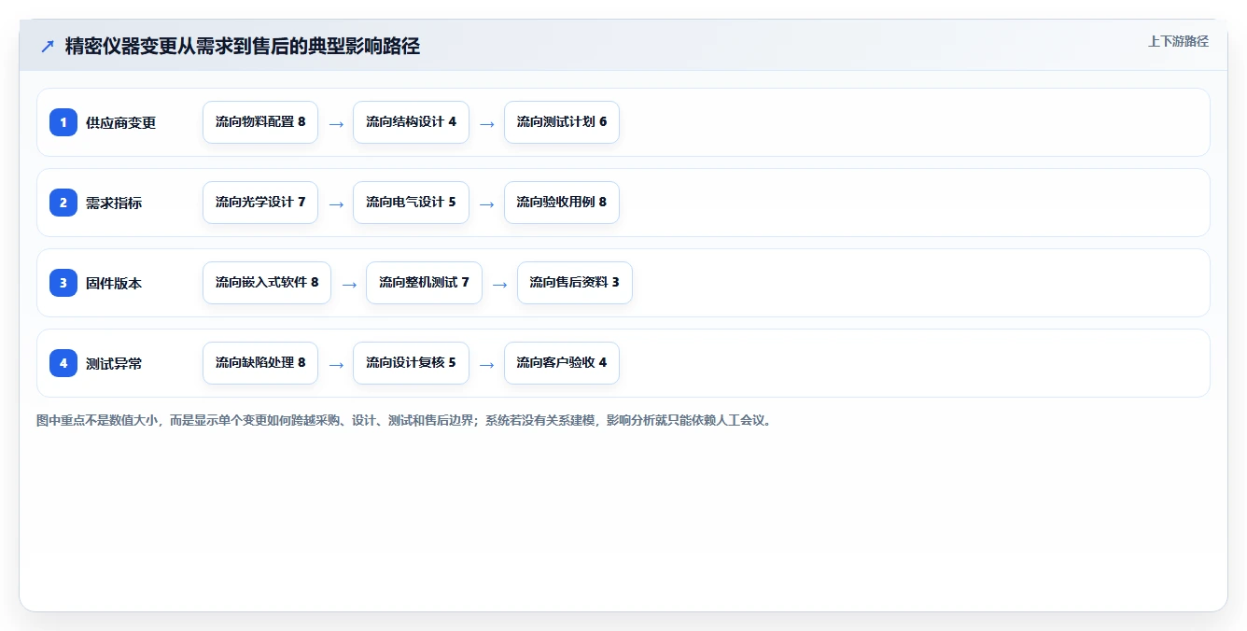Click the trend arrow icon beside the title
The width and height of the screenshot is (1247, 631).
point(48,46)
